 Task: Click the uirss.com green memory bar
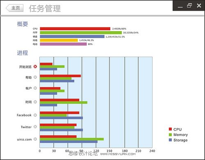click(x=72, y=139)
